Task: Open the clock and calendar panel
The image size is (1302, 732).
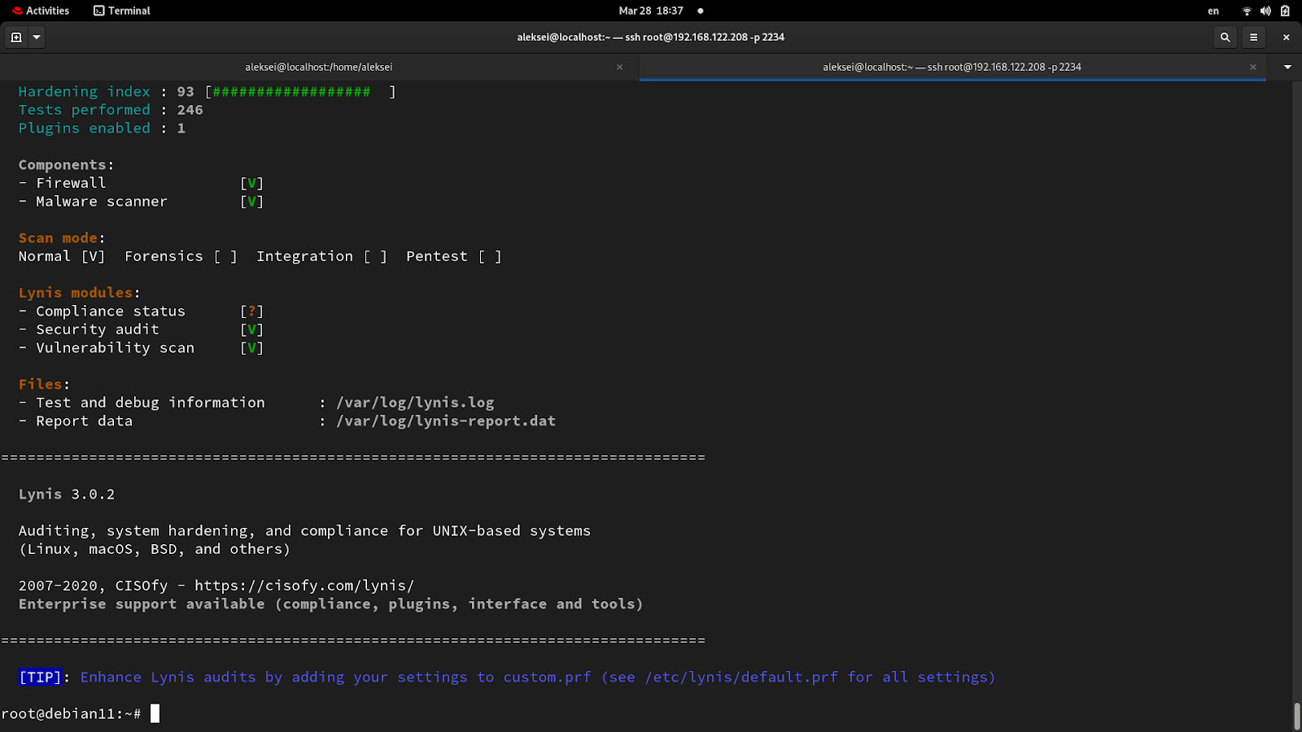Action: click(x=651, y=11)
